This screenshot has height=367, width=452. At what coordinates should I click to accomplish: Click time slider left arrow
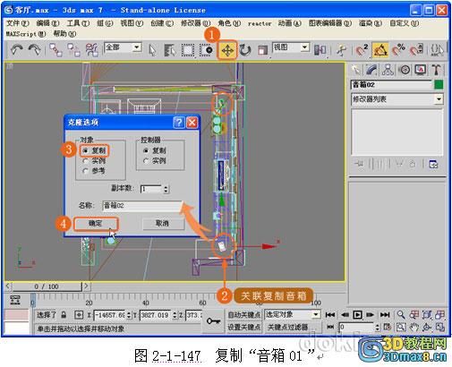8,286
